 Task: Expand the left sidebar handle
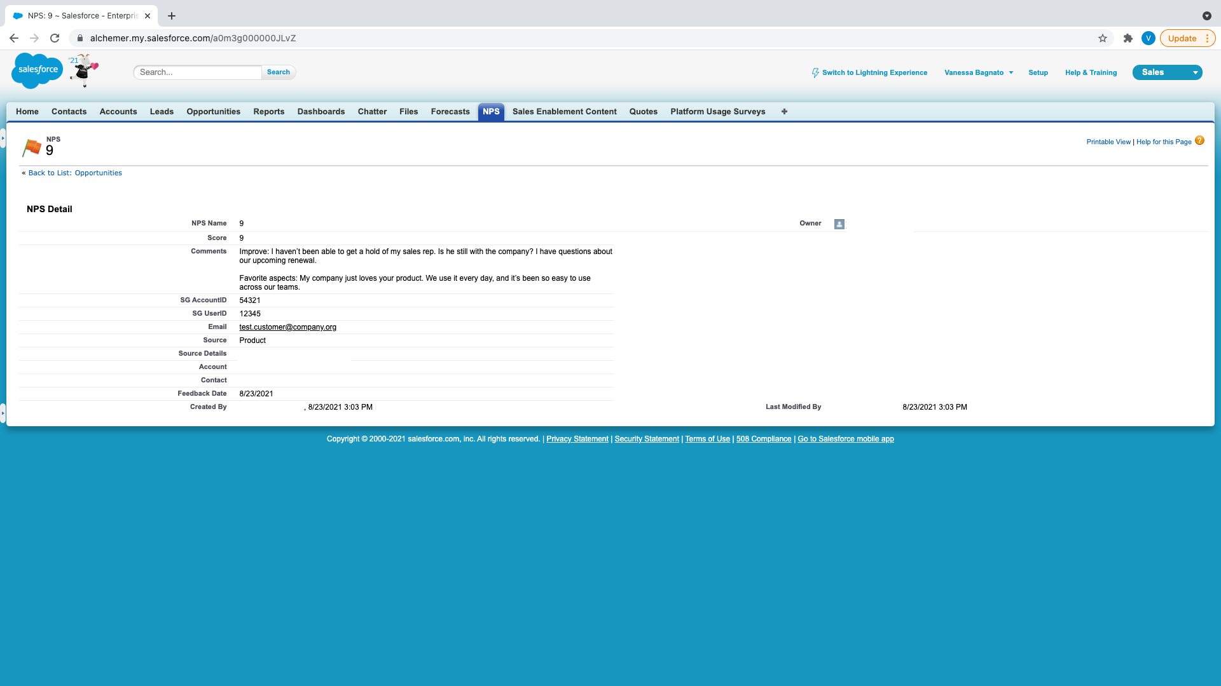point(3,138)
